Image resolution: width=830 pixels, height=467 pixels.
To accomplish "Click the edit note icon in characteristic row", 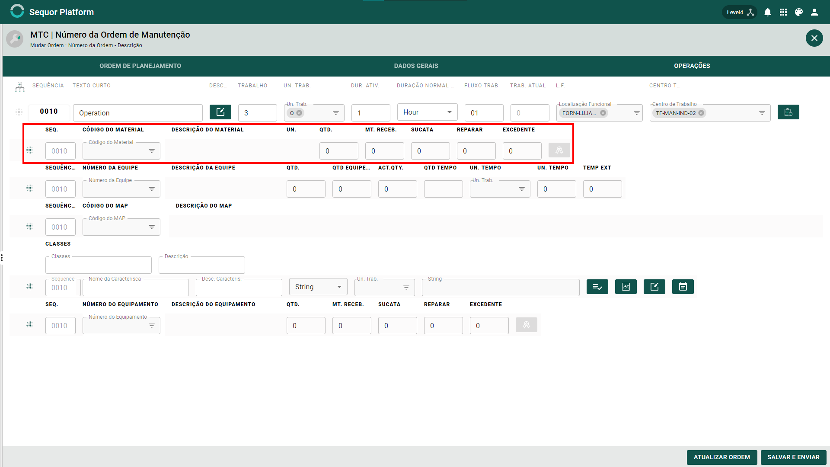I will (654, 287).
